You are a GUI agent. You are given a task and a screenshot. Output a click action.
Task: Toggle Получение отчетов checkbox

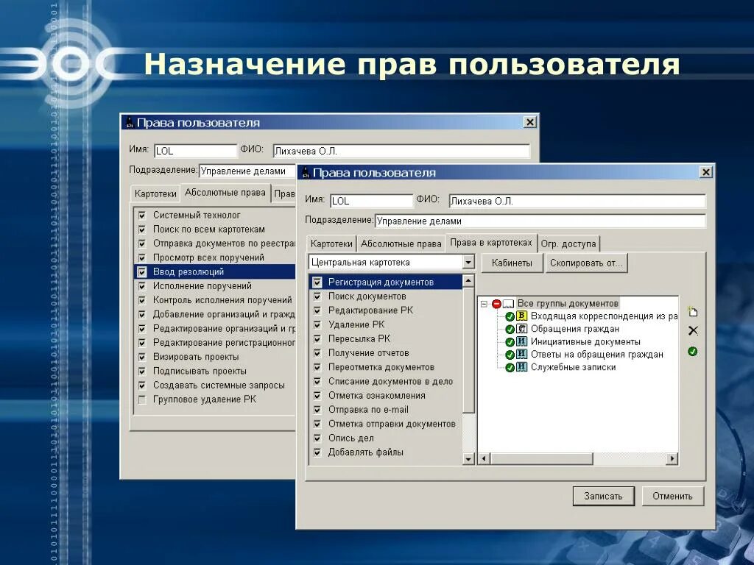[x=317, y=353]
